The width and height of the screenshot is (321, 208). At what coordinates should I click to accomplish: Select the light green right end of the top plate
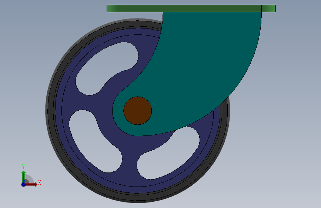click(x=268, y=9)
